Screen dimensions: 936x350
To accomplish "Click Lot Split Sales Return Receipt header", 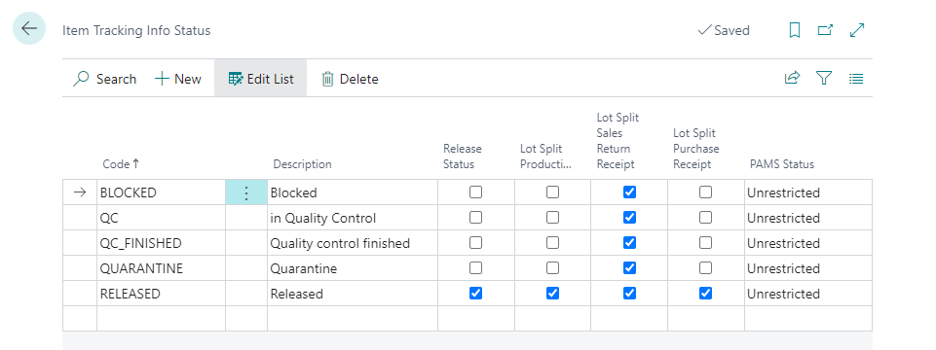I will pos(618,141).
